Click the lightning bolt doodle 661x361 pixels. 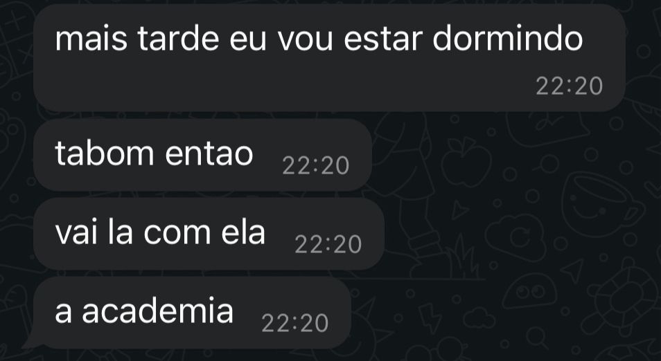[429, 319]
